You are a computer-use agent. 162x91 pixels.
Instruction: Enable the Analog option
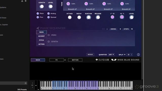click(48, 13)
